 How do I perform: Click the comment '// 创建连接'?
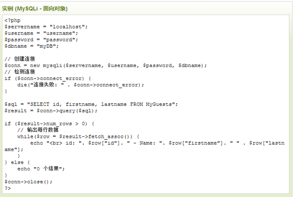click(x=20, y=59)
